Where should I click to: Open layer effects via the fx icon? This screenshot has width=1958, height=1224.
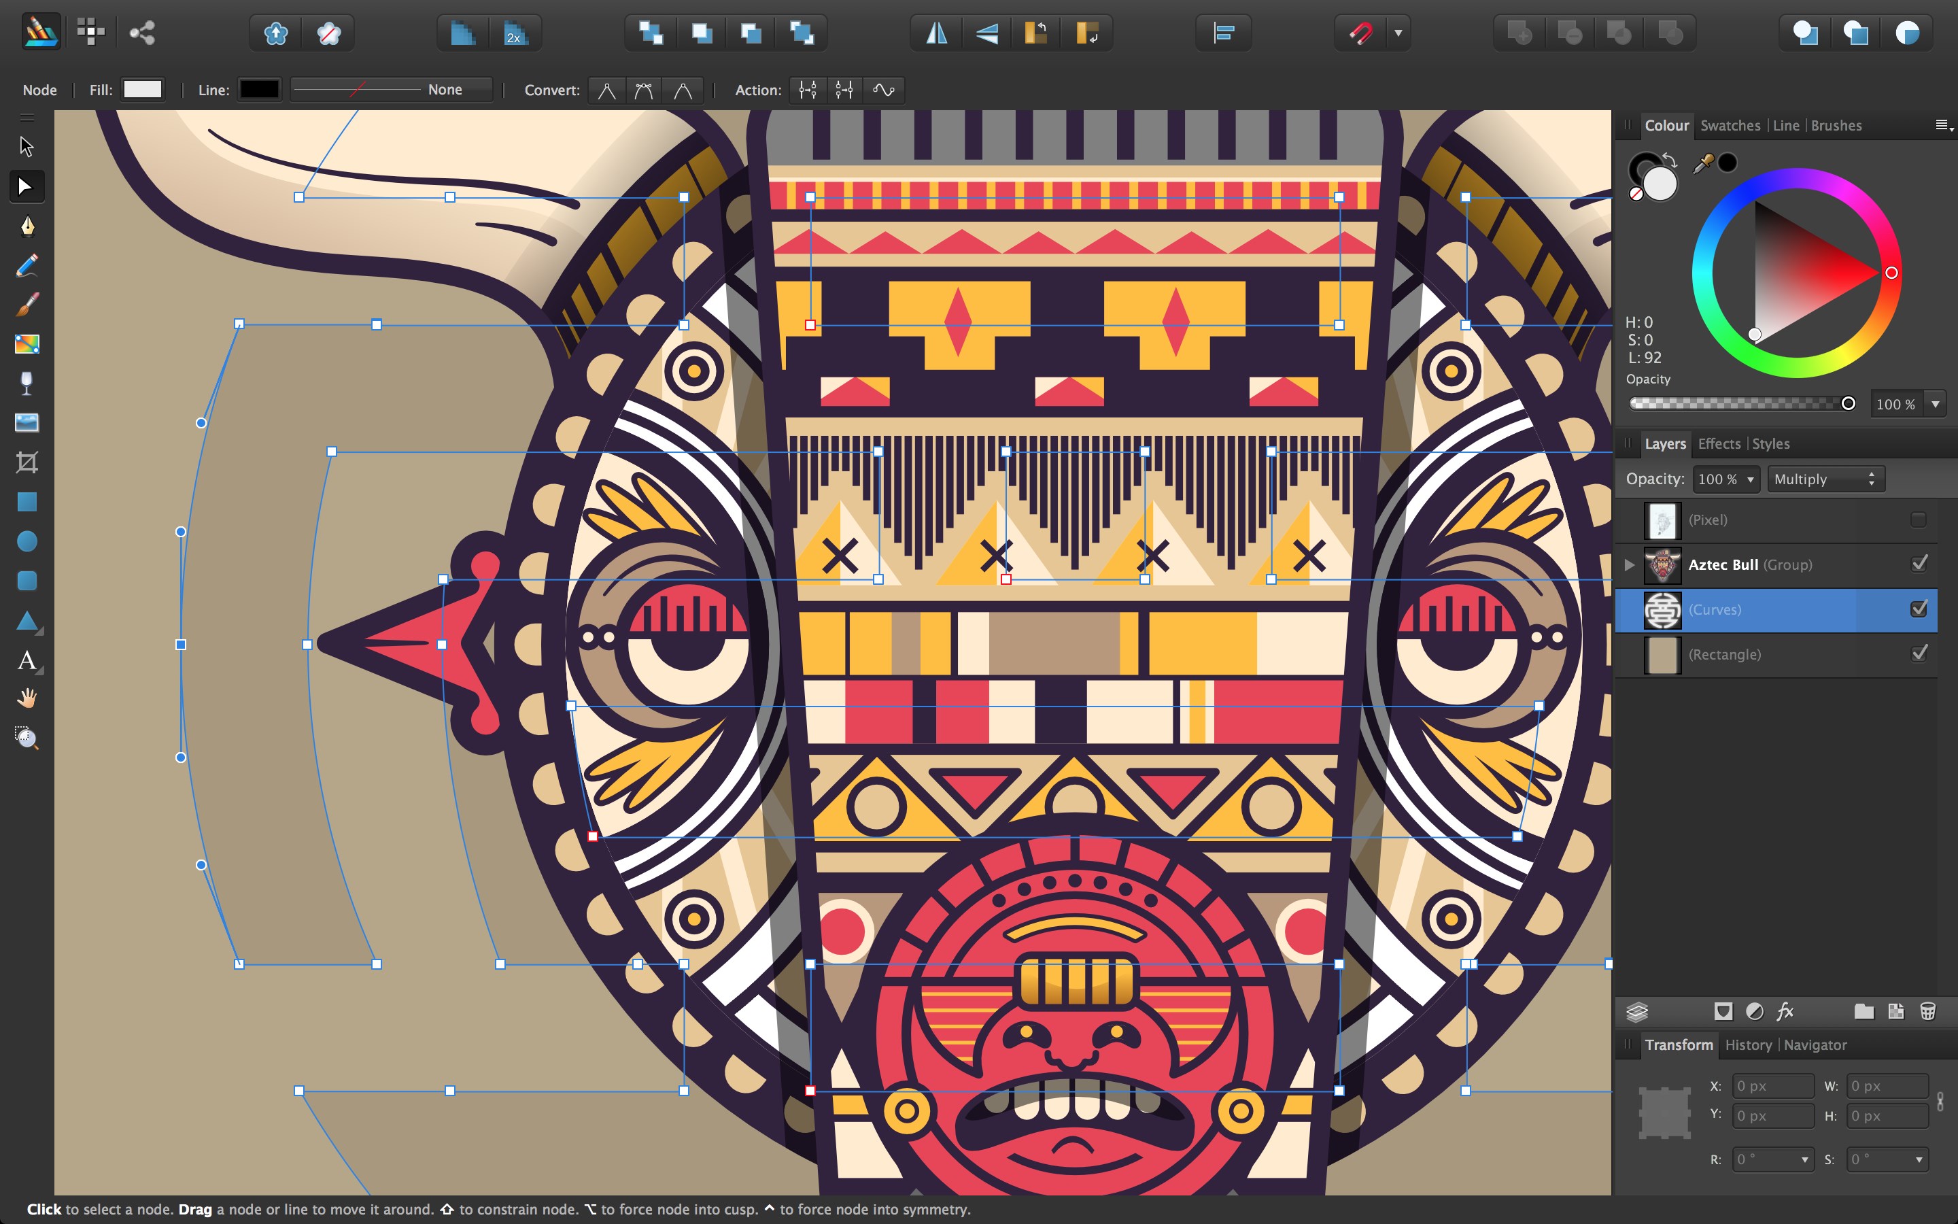[1786, 1011]
